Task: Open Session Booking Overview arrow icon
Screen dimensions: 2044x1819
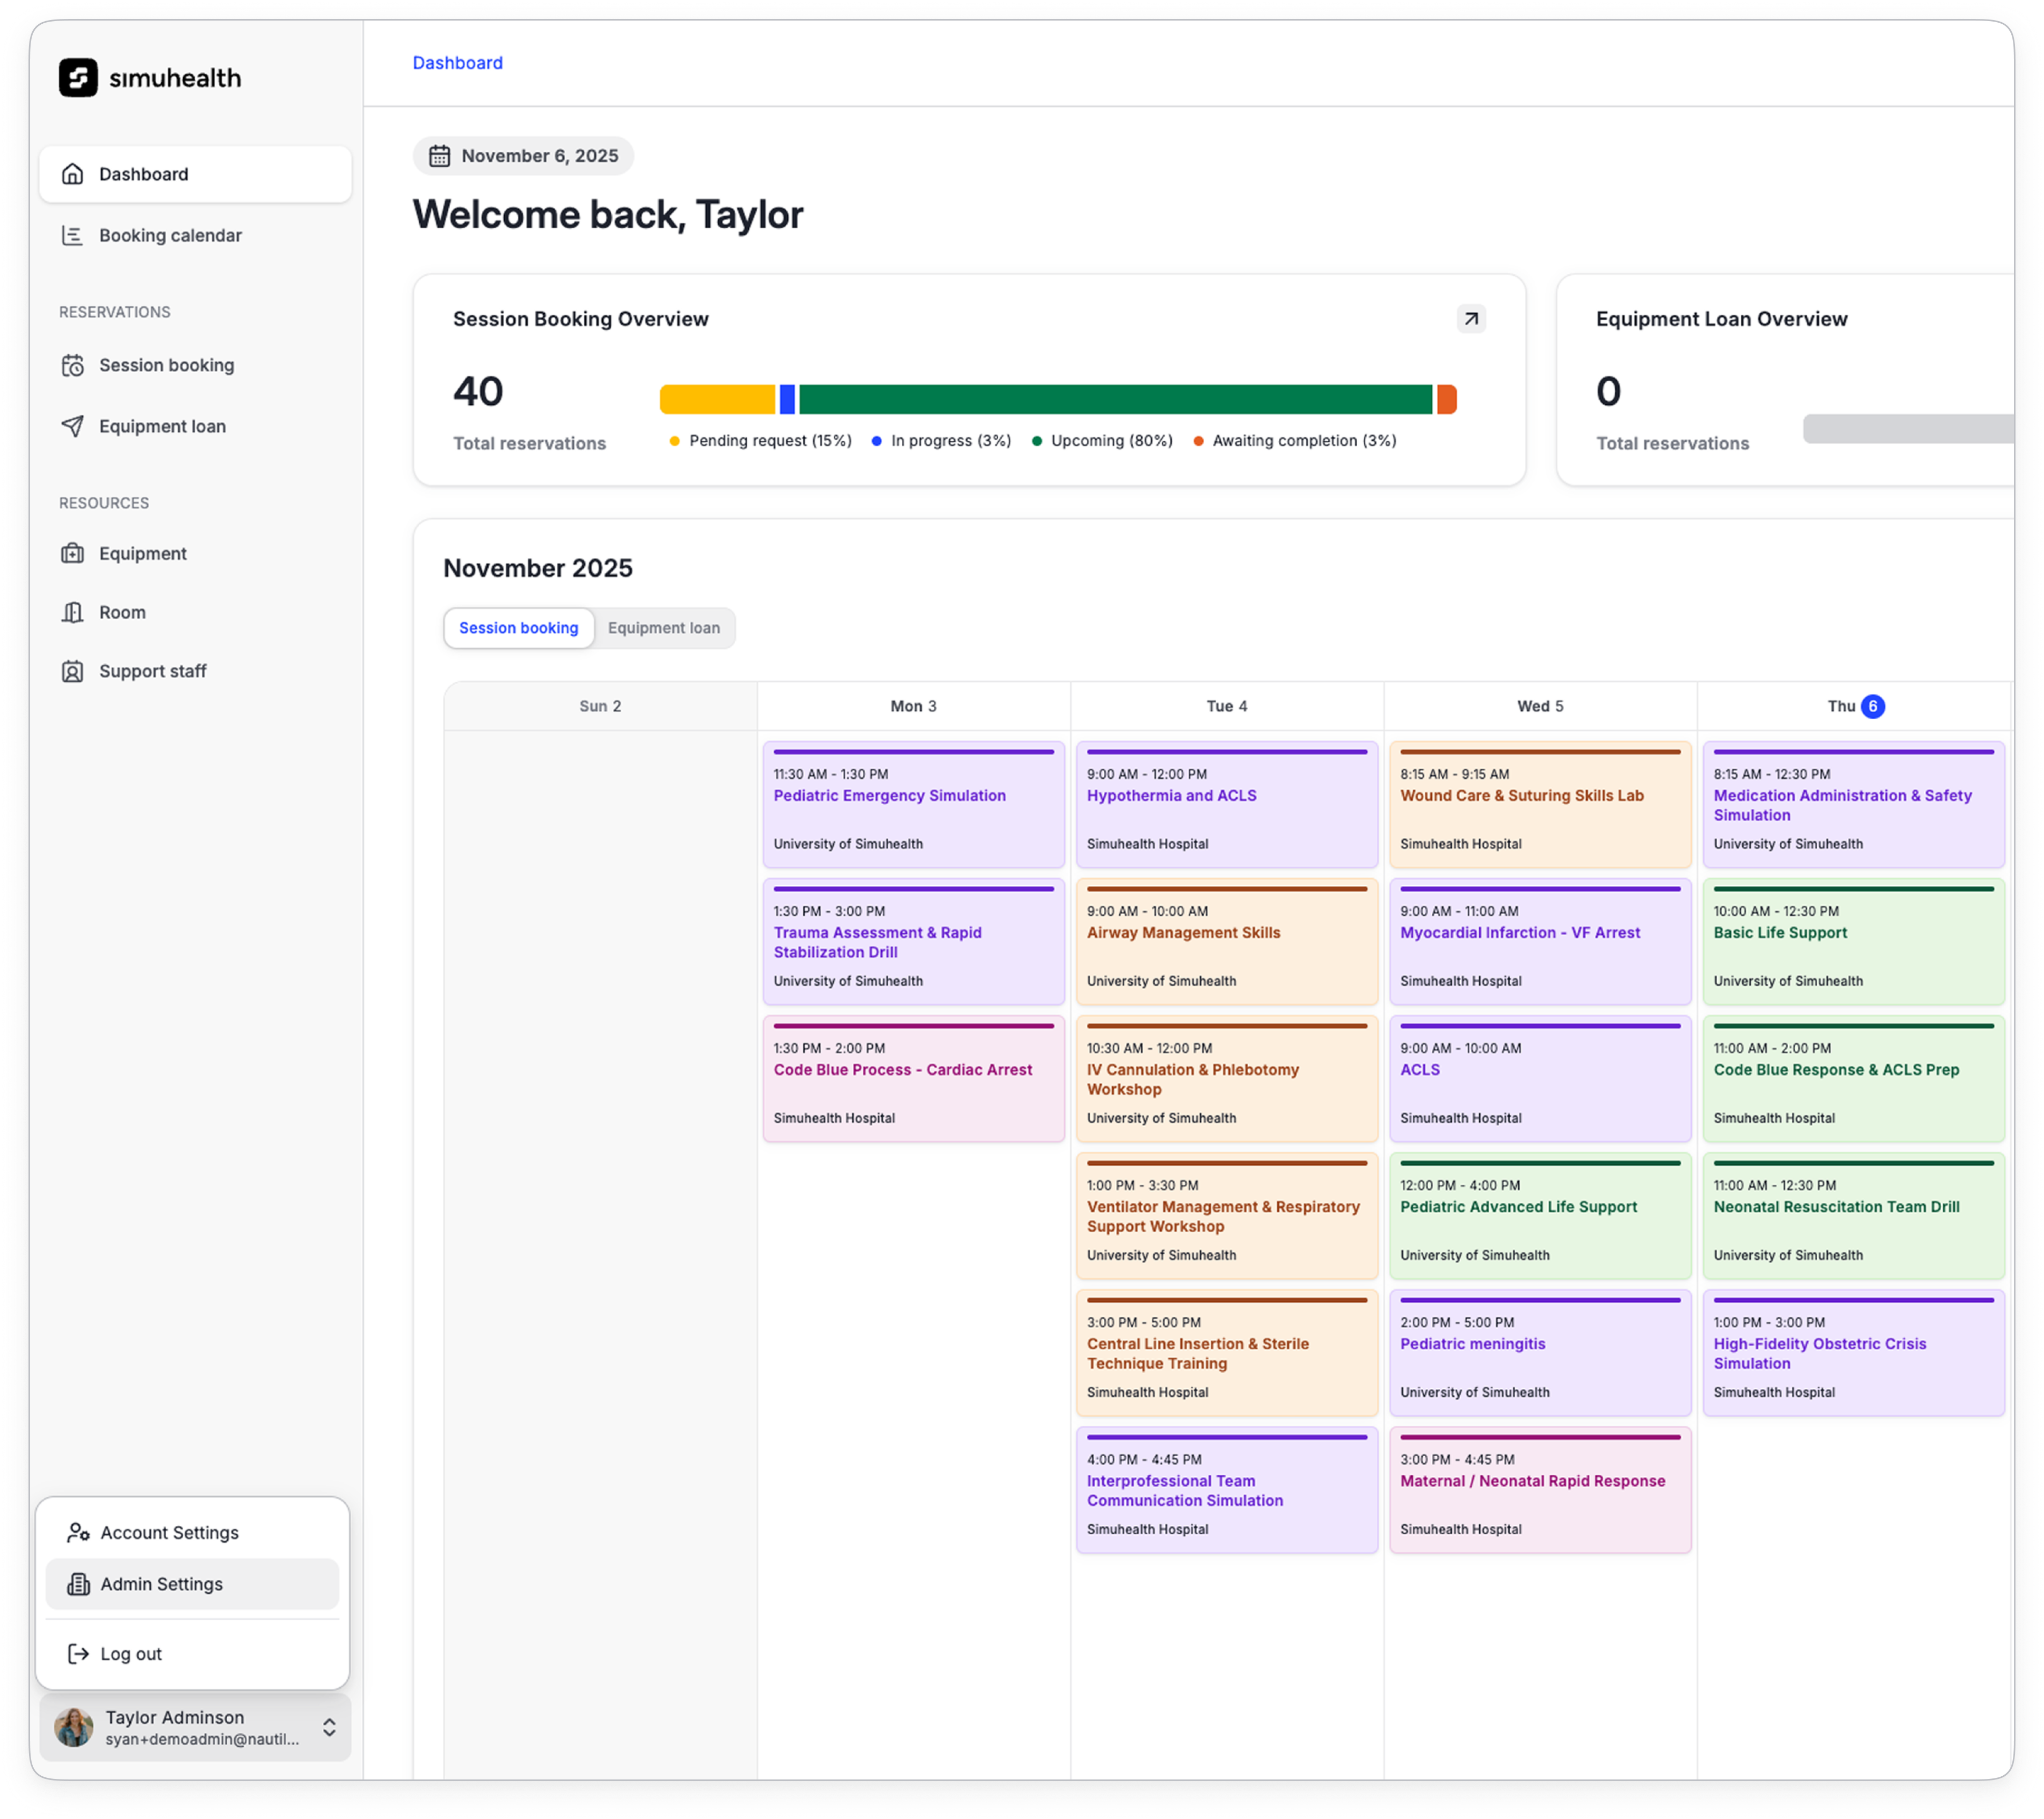Action: pos(1470,319)
